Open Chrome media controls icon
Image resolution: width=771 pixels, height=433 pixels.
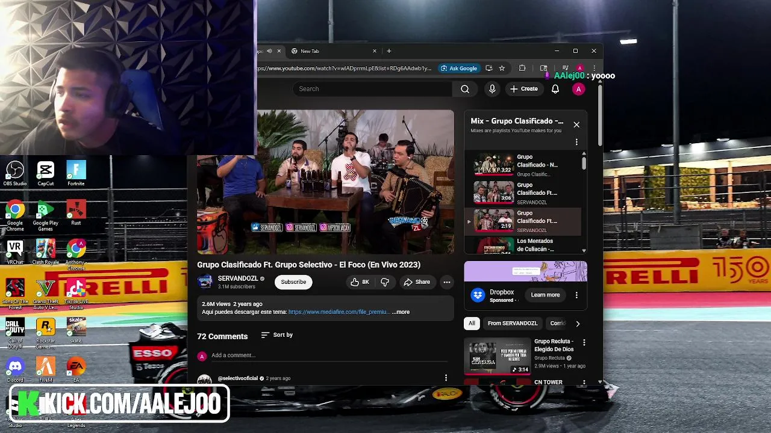[x=565, y=68]
